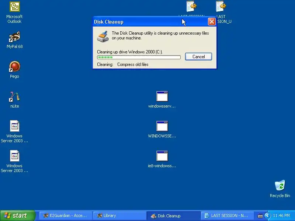Switch to Library taskbar window
The image size is (295, 221).
point(119,215)
